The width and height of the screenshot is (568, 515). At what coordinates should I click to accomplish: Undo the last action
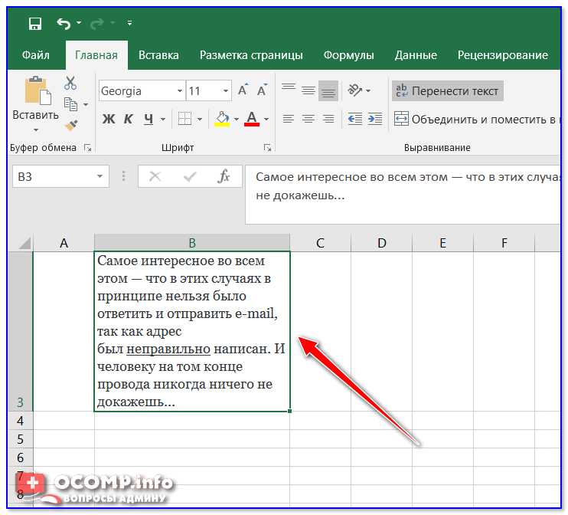point(64,24)
